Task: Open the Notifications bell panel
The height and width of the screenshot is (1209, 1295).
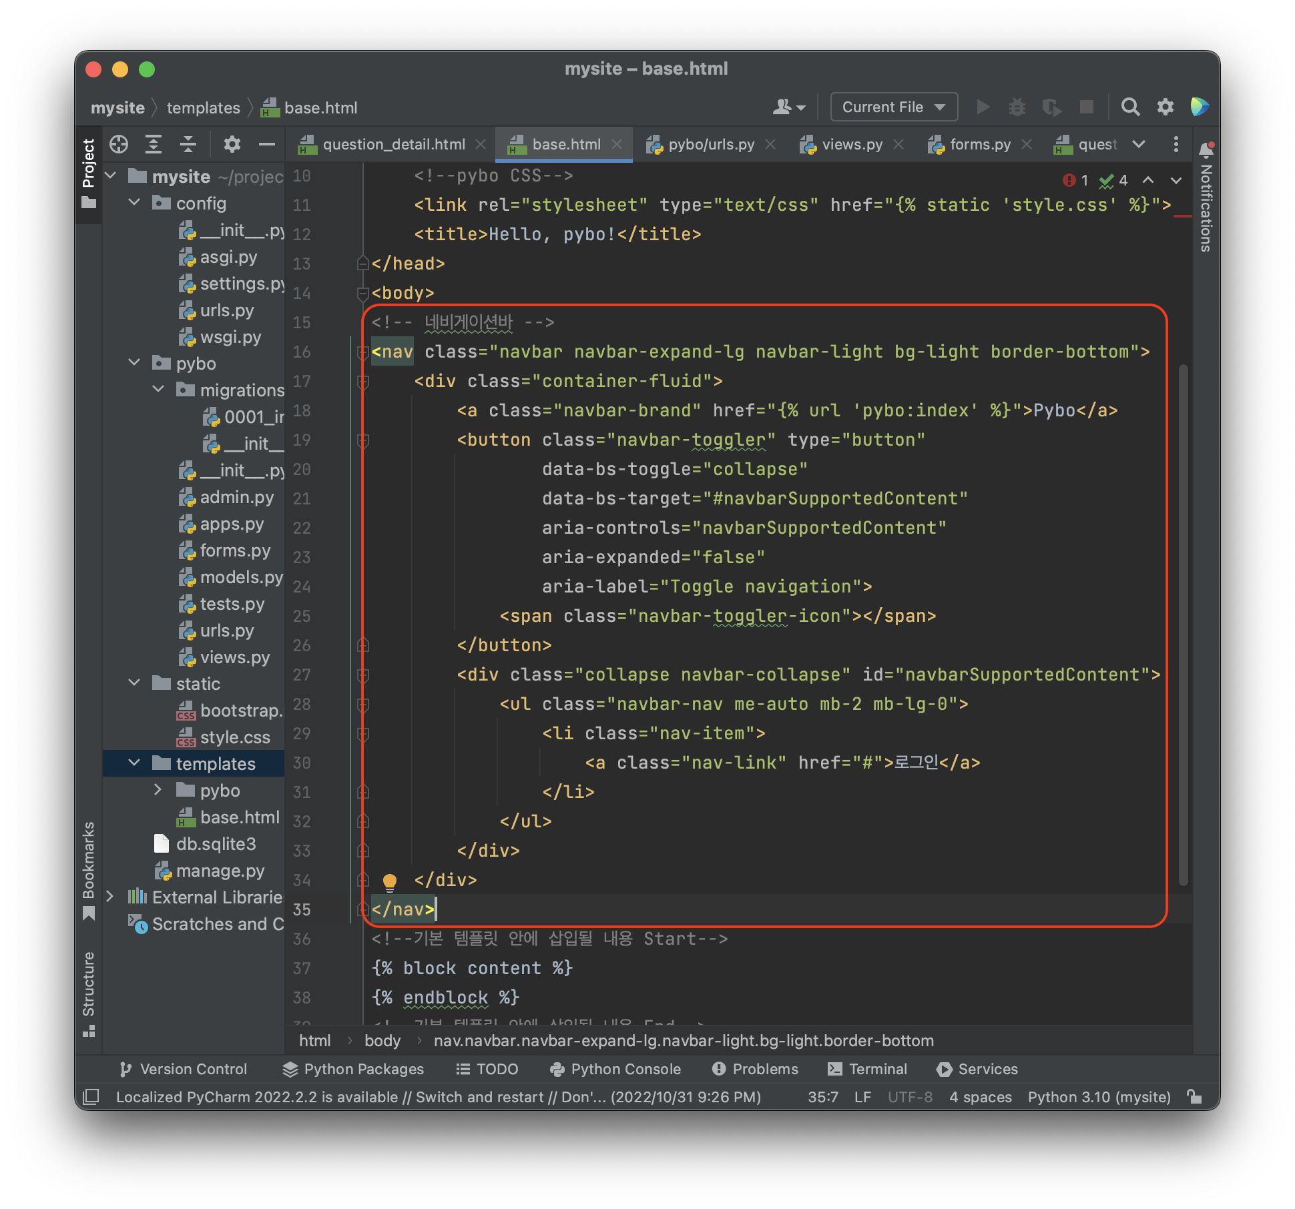Action: pos(1206,149)
